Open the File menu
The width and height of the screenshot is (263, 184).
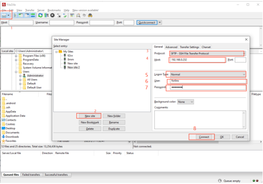[x=4, y=10]
